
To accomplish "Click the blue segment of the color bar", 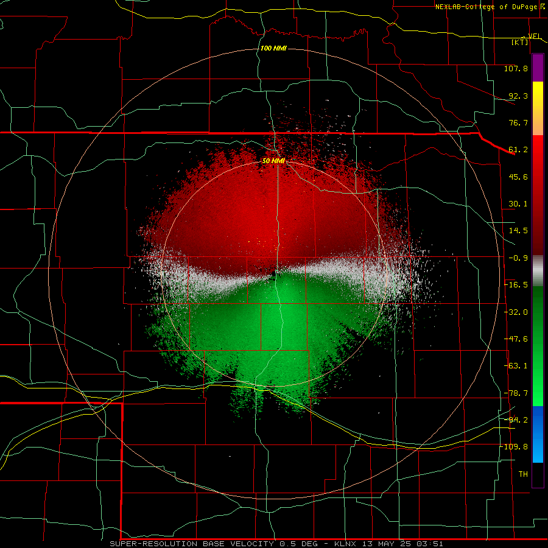I will click(x=538, y=434).
